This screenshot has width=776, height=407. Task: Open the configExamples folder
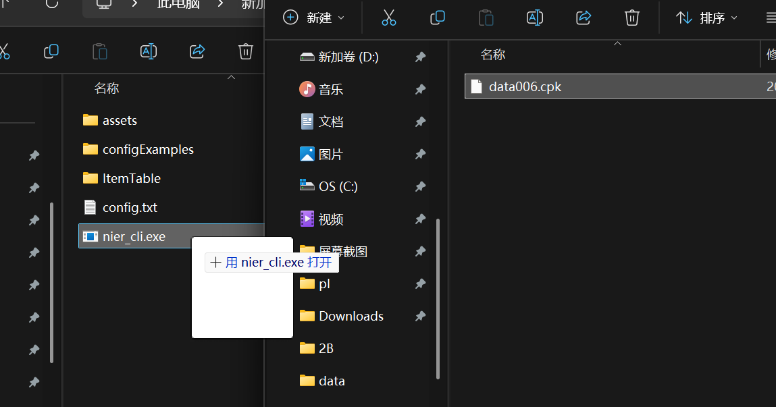click(147, 149)
